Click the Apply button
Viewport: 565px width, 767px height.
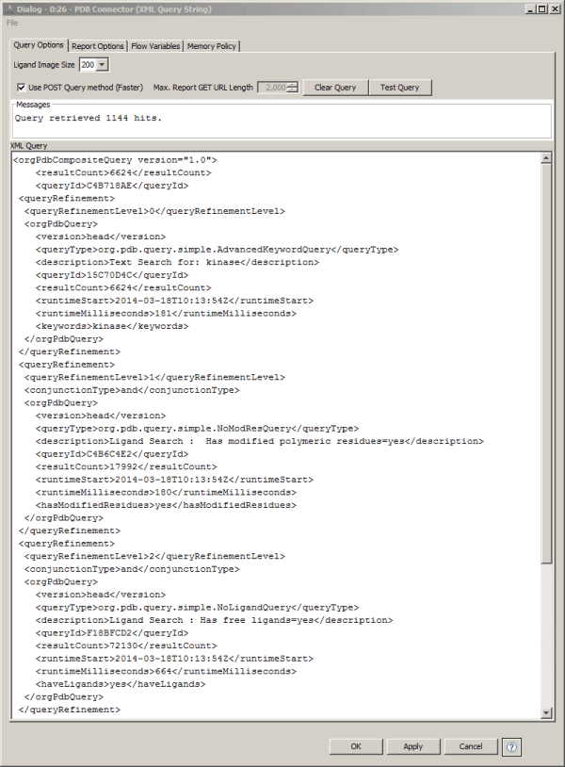(x=413, y=746)
